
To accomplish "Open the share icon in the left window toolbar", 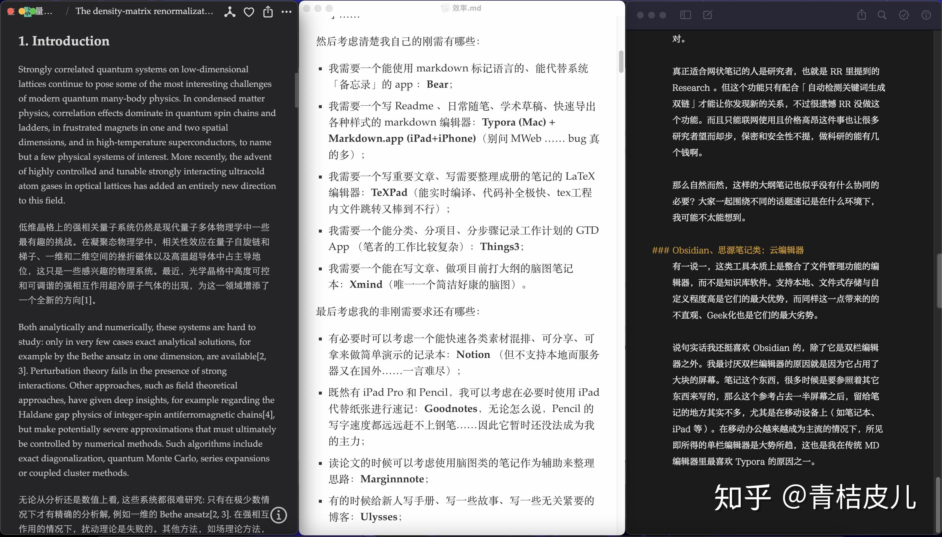I will tap(268, 12).
